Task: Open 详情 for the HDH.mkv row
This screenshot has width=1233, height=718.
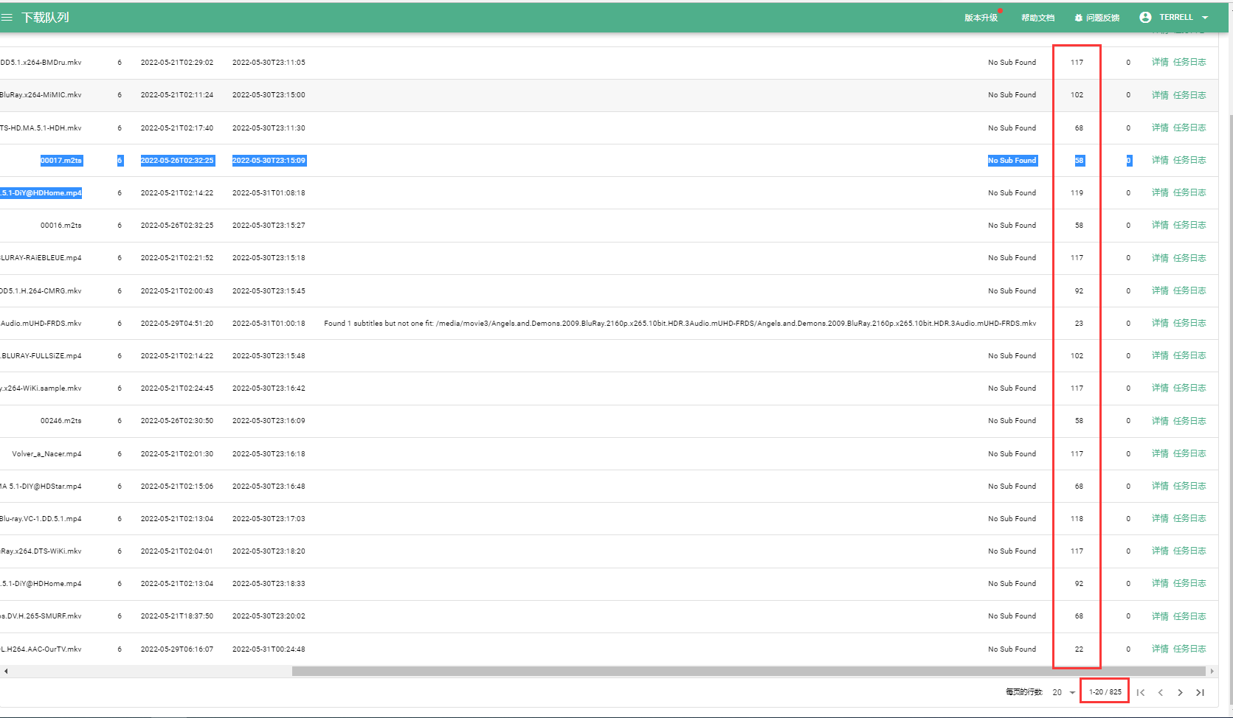Action: [1160, 128]
